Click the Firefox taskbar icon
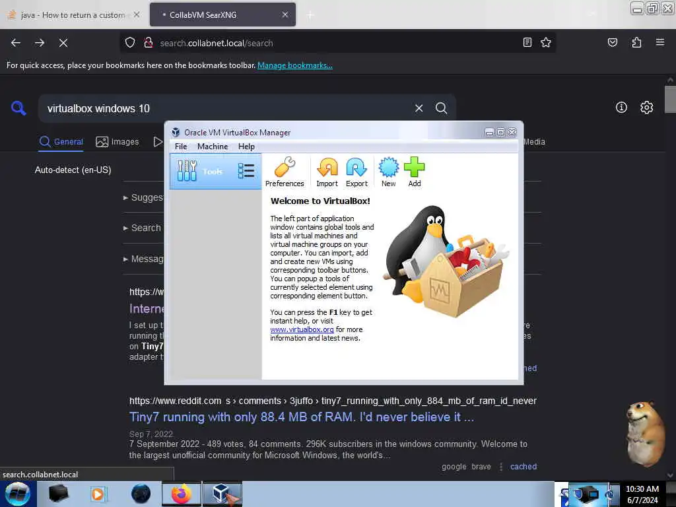Viewport: 676px width, 507px height. [x=182, y=494]
